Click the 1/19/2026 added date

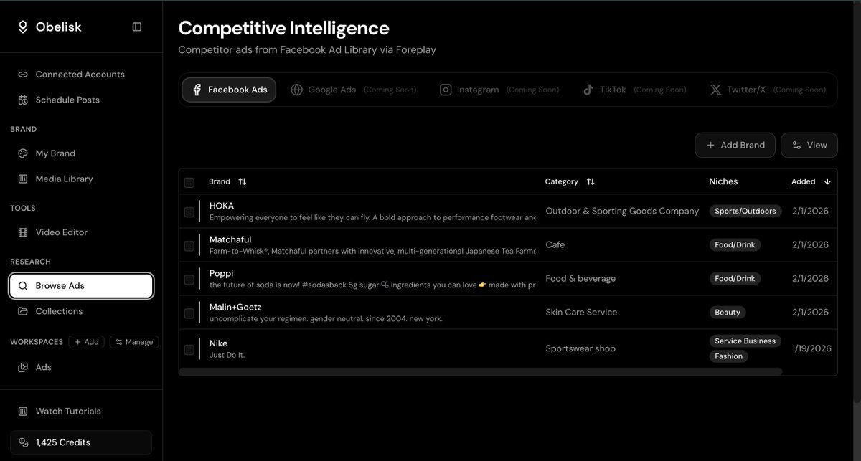[x=811, y=349]
